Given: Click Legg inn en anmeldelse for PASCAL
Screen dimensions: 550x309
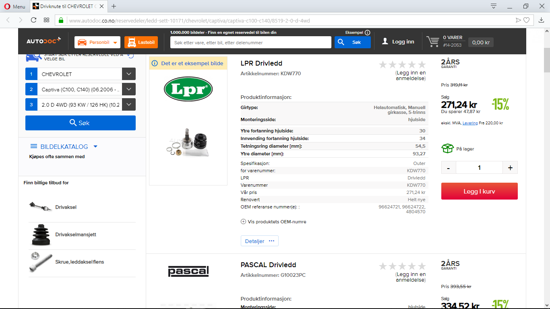Looking at the screenshot, I should (x=411, y=277).
